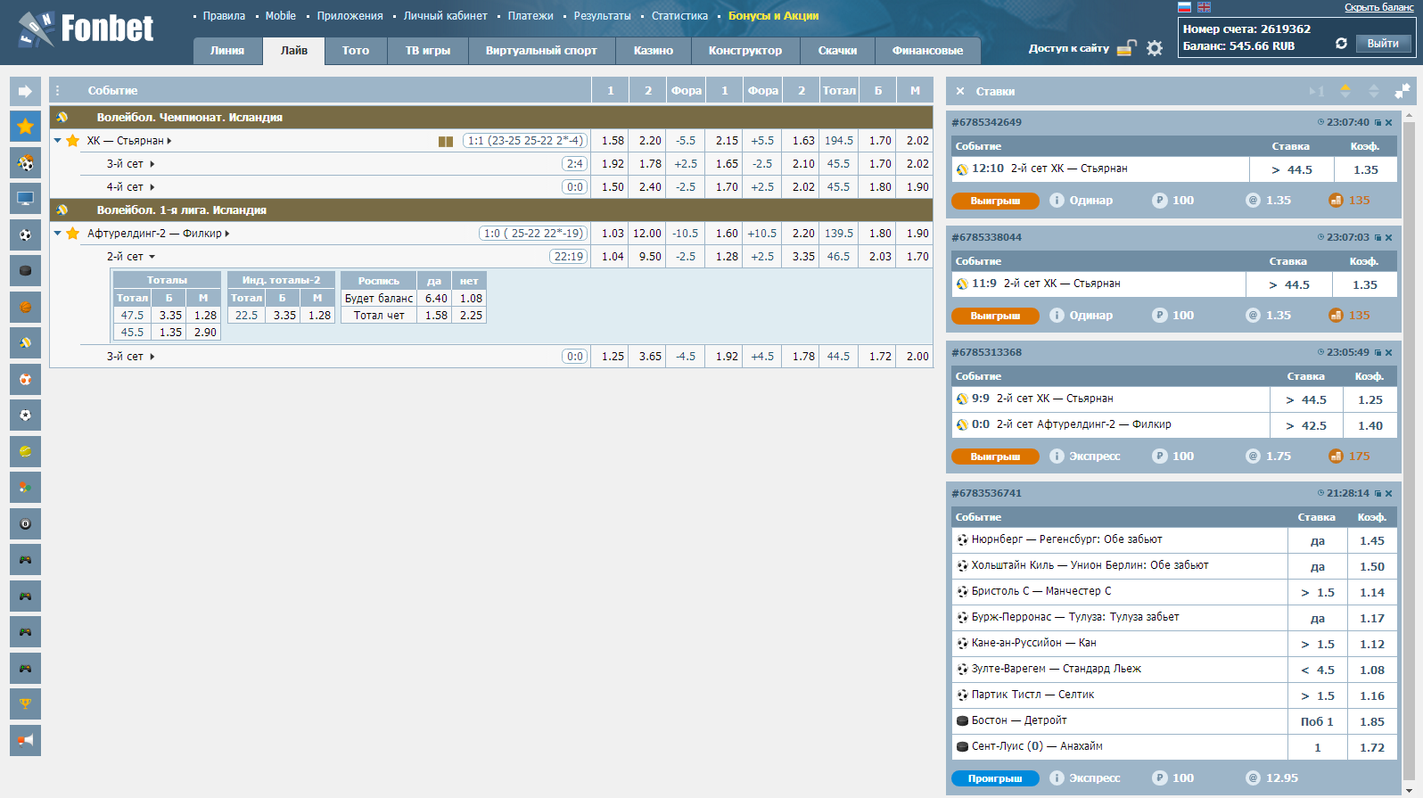Click the favorites star sidebar icon

[x=25, y=127]
